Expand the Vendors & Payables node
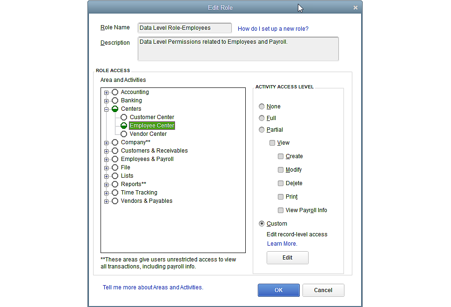The image size is (451, 307). tap(107, 201)
